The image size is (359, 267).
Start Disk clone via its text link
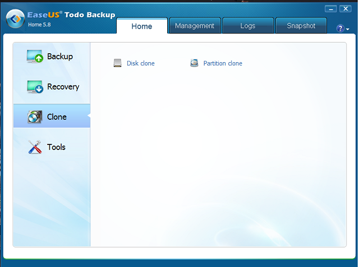141,64
